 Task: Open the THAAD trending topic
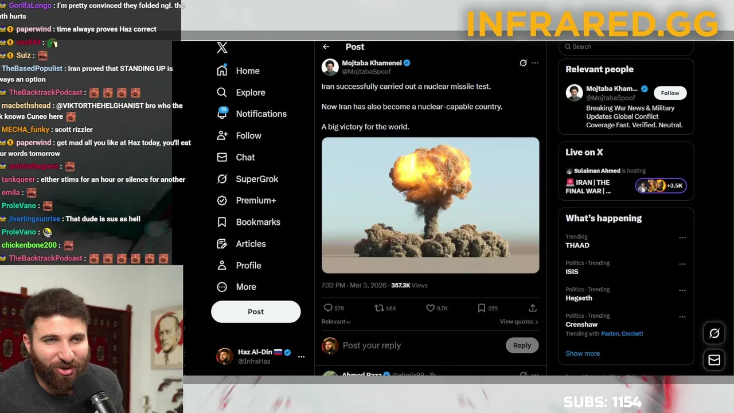coord(577,246)
